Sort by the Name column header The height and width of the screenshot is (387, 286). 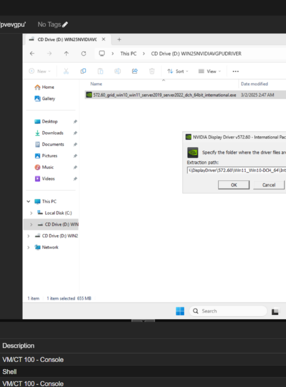(x=96, y=84)
